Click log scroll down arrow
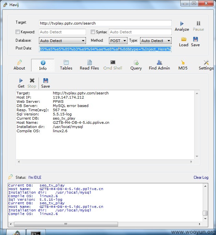Image resolution: width=216 pixels, height=235 pixels. (x=205, y=219)
